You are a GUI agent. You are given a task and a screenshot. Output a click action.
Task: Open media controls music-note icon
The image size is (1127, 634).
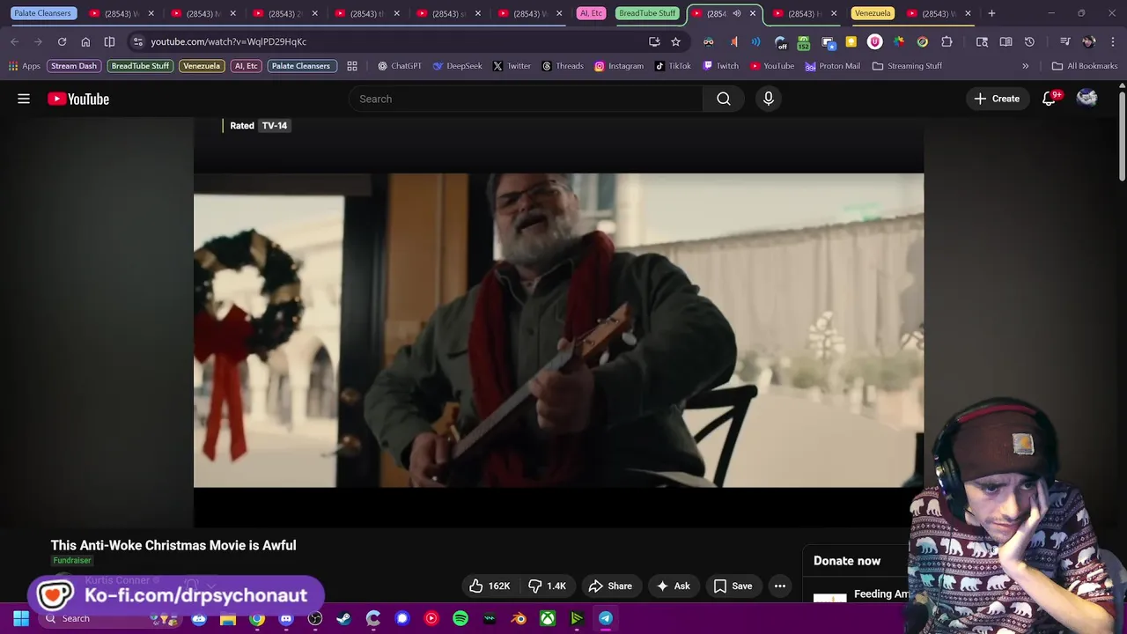click(x=1064, y=41)
